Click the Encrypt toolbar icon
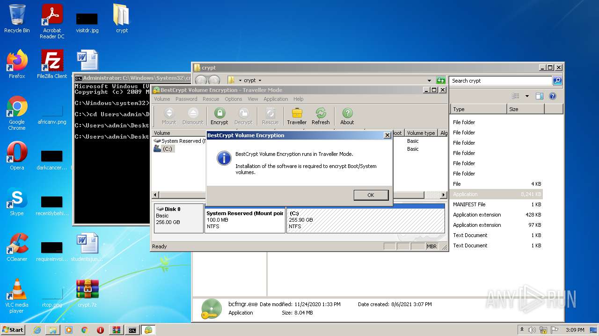 pyautogui.click(x=219, y=116)
